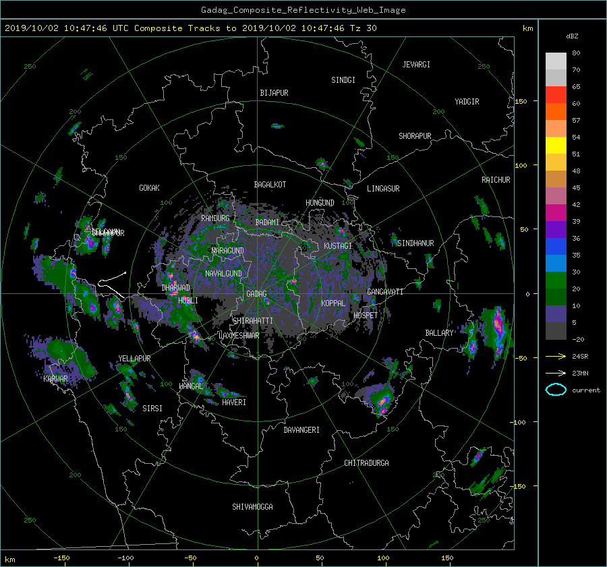Click the KARWAR city label

pos(55,379)
